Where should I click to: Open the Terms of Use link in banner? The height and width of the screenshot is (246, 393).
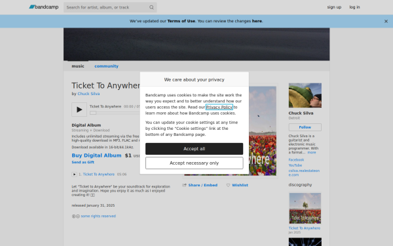click(x=181, y=21)
